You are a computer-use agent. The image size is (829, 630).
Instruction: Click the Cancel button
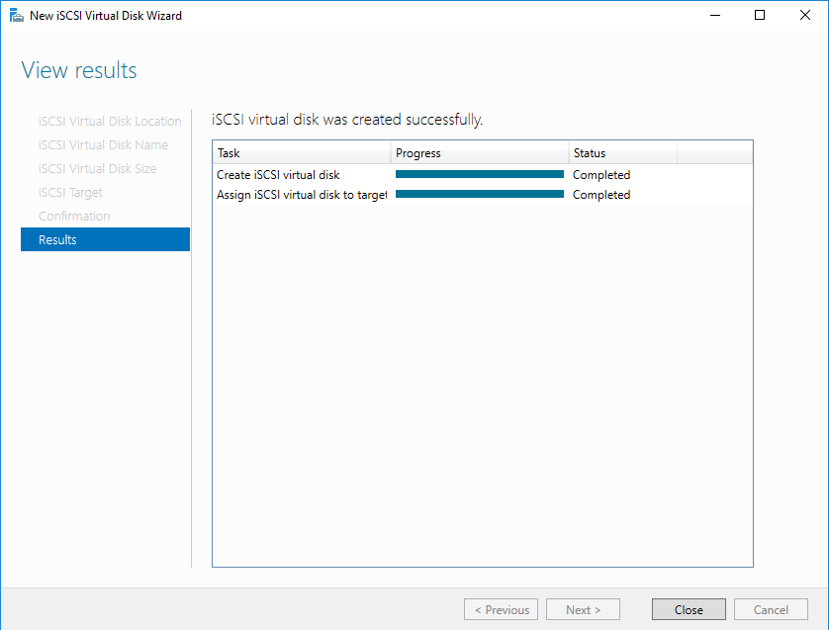(771, 610)
